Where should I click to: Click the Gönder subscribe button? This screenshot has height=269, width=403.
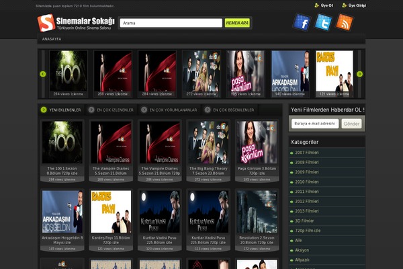click(x=351, y=124)
